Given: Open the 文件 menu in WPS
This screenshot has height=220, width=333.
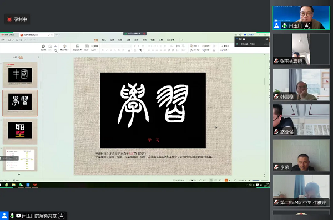Looking at the screenshot, I should click(x=3, y=40).
